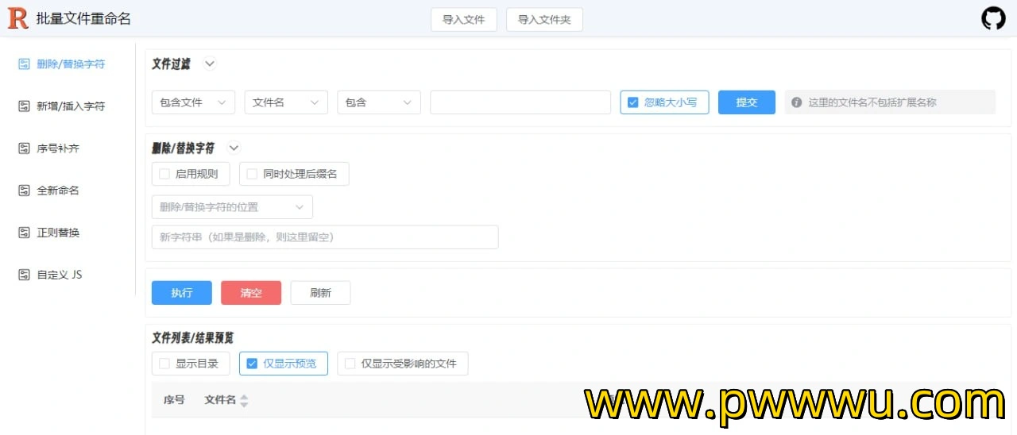This screenshot has height=435, width=1017.
Task: Click the 刷新 button
Action: [320, 293]
